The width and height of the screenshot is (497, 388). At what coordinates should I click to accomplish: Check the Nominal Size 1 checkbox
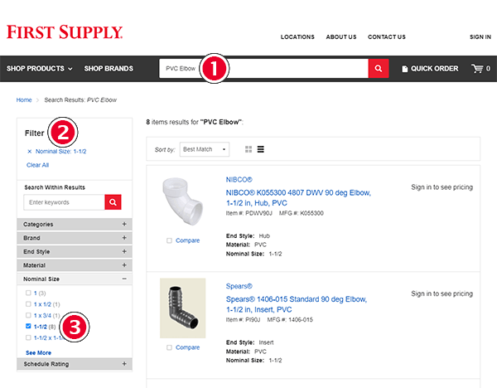coord(28,293)
